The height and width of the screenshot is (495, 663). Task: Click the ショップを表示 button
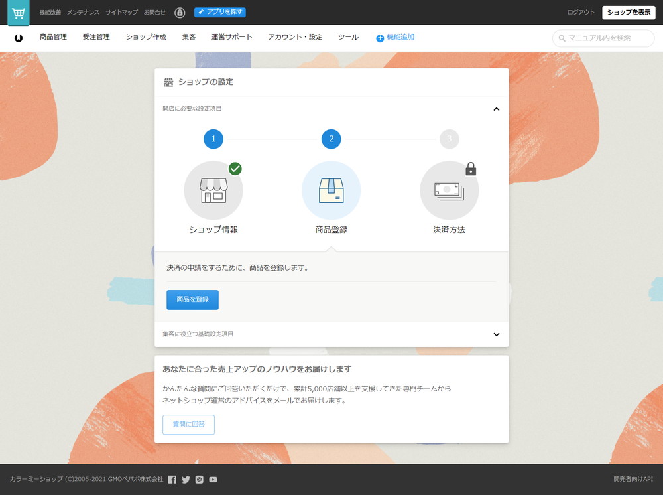[629, 13]
